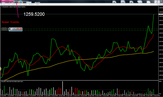
Task: Open the Help menu
Action: (x=37, y=4)
